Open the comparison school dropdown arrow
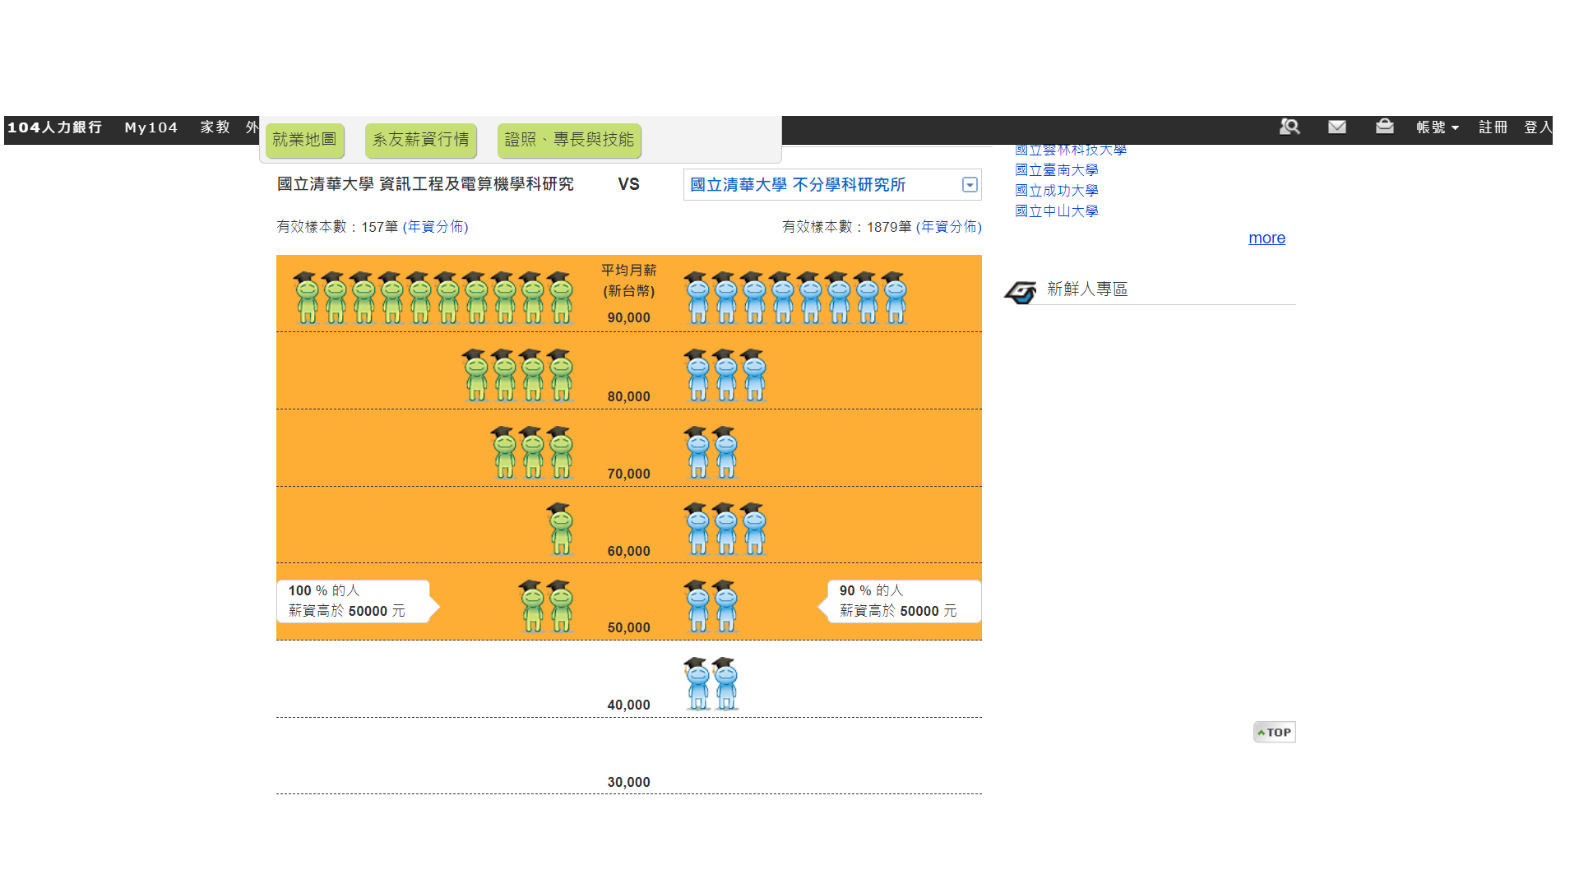Viewport: 1579px width, 888px height. 970,185
